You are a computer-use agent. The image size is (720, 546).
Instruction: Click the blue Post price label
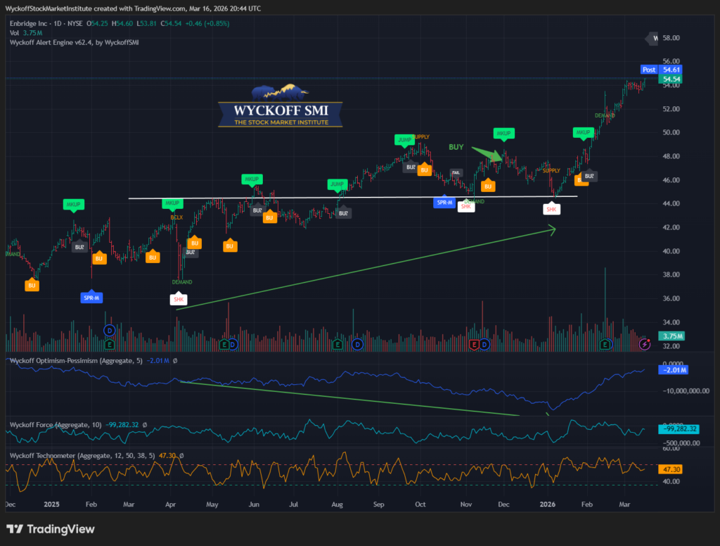pyautogui.click(x=649, y=70)
